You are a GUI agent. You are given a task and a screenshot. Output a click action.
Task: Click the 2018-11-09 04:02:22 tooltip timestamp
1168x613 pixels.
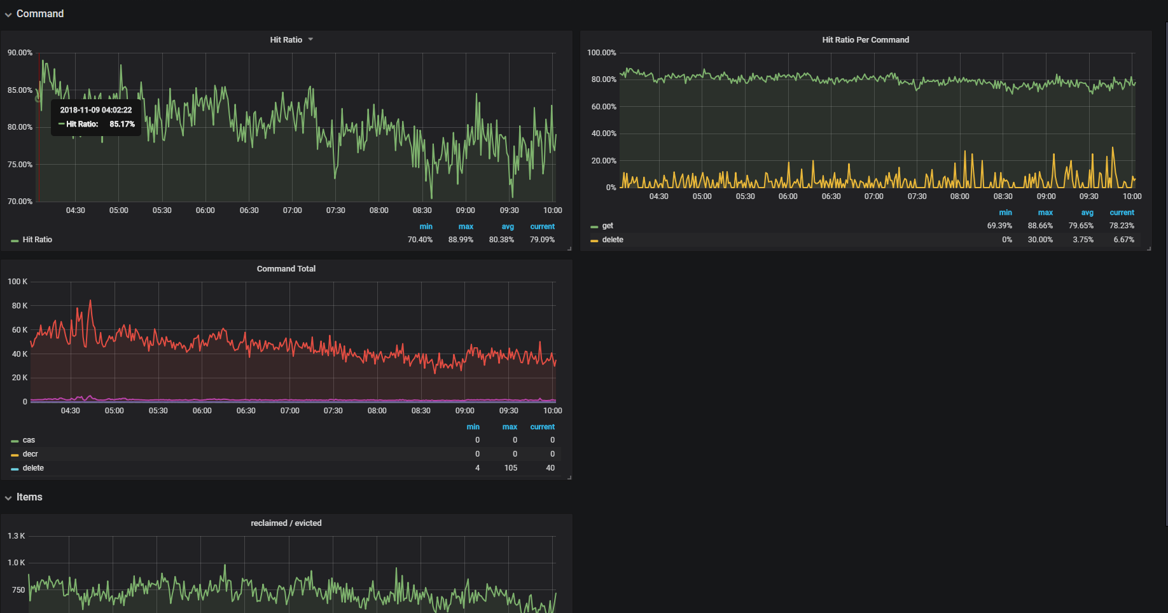point(96,110)
